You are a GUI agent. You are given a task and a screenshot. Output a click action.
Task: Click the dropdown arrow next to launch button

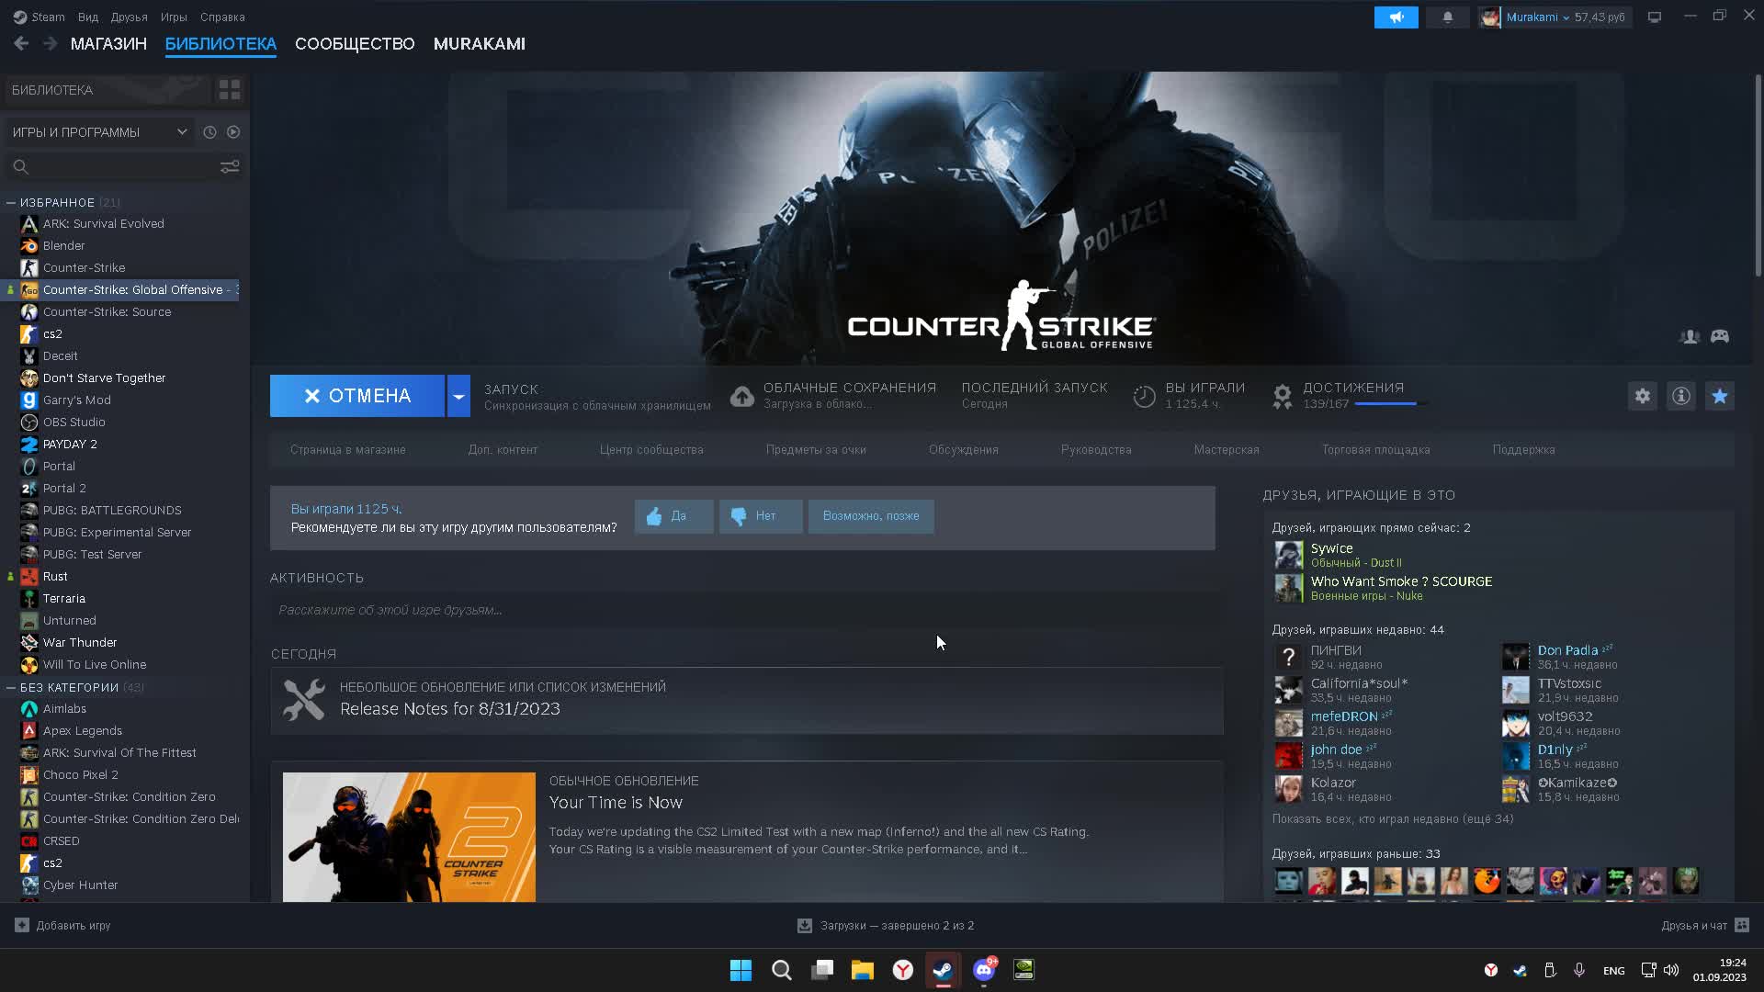[459, 396]
